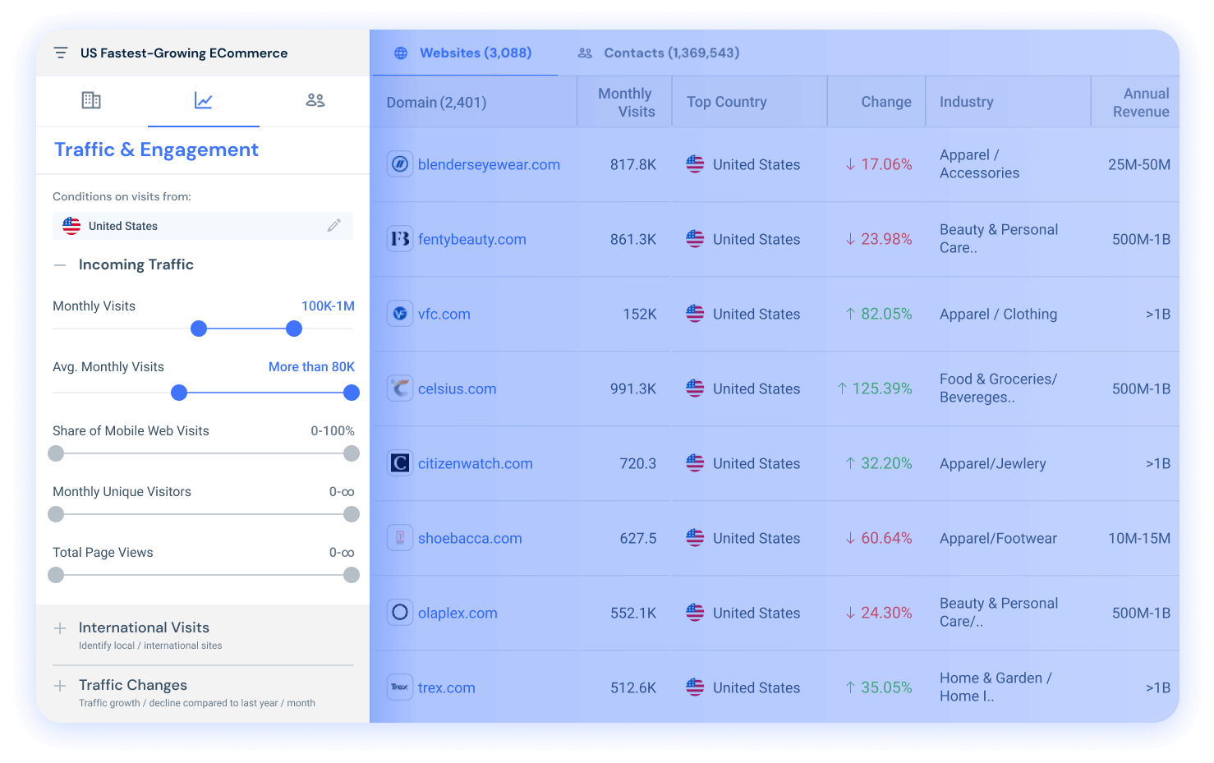Viewport: 1214px width, 763px height.
Task: Click the Apparel/Jewelry industry cell
Action: 993,463
